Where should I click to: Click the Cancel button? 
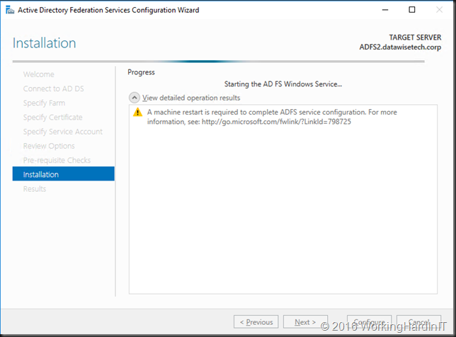tap(418, 322)
